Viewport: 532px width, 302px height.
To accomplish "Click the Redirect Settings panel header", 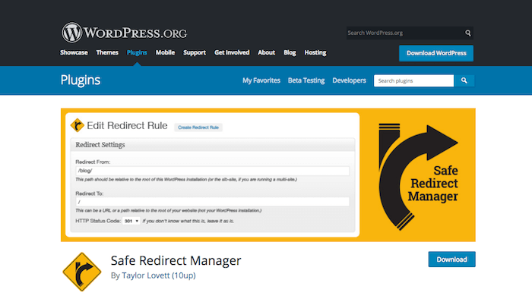I will click(x=212, y=145).
